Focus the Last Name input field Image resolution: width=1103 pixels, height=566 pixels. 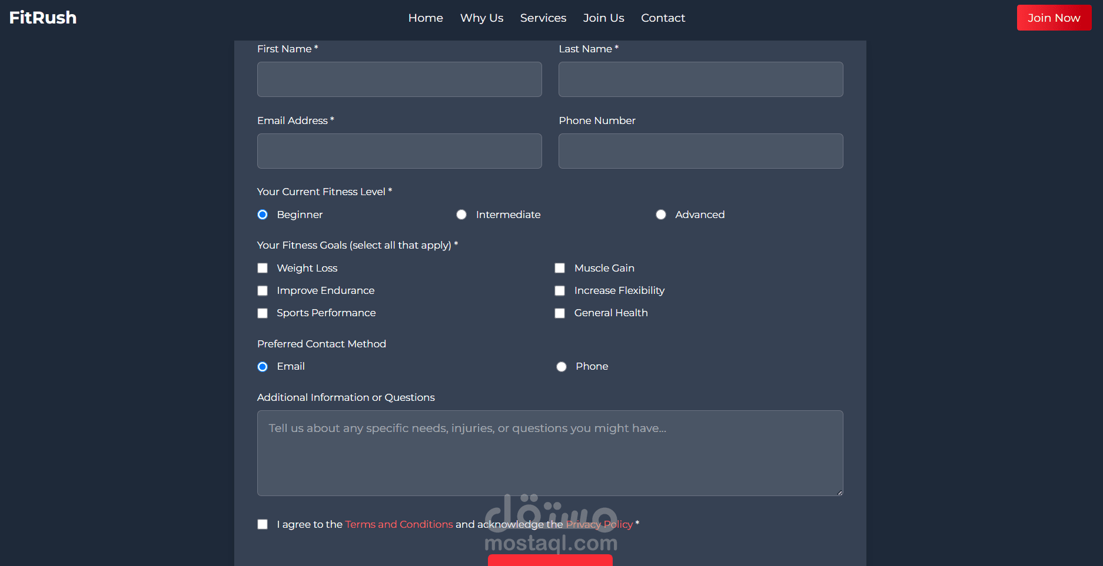(x=700, y=79)
